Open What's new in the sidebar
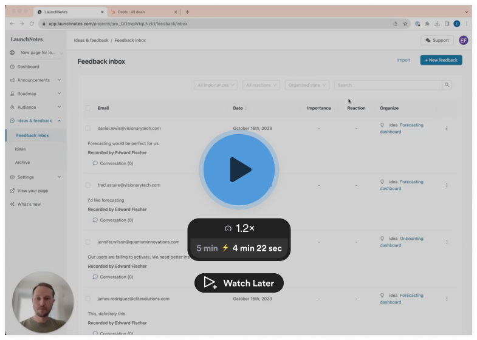Screen dimensions: 477x340 pos(29,204)
